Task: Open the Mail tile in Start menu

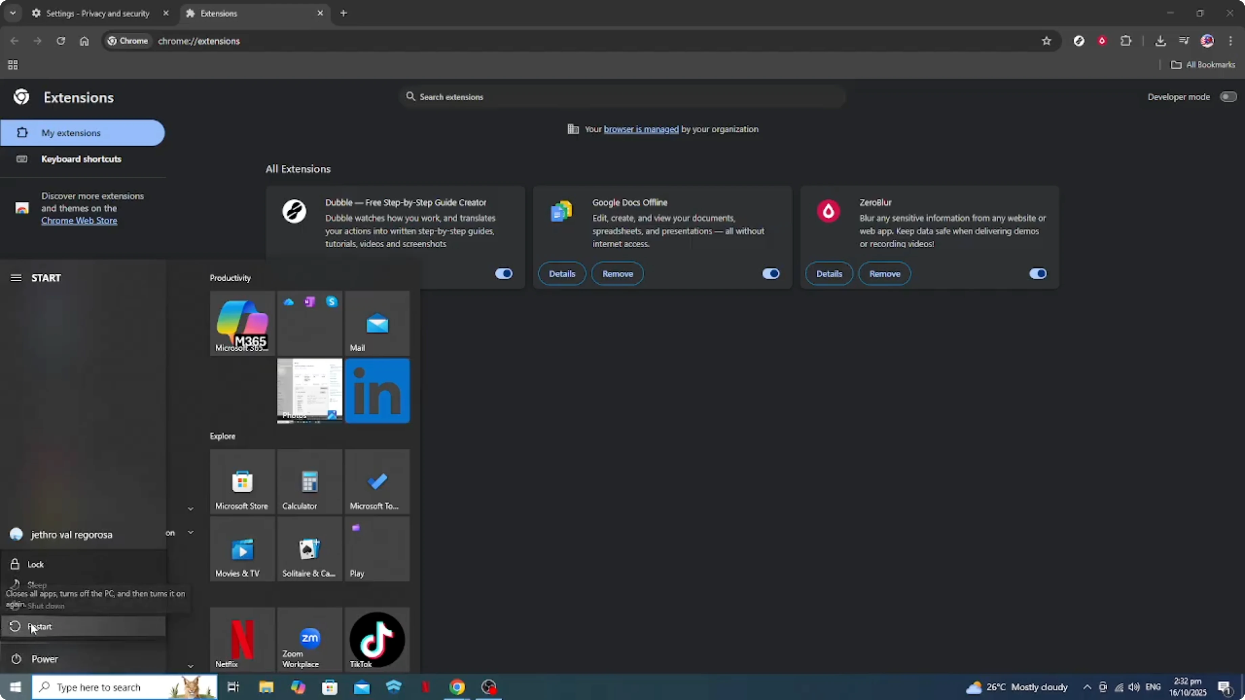Action: click(x=377, y=323)
